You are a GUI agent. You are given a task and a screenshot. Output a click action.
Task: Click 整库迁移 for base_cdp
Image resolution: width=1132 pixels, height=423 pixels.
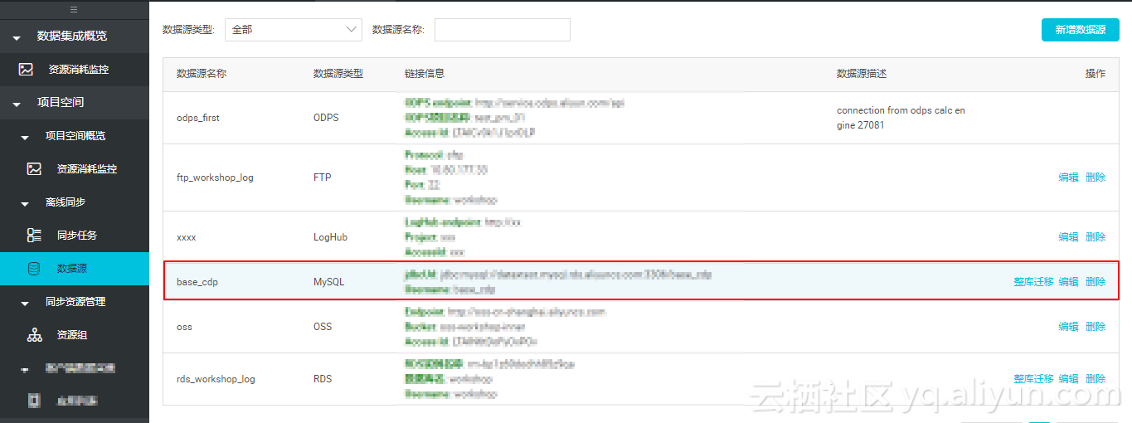click(1033, 282)
